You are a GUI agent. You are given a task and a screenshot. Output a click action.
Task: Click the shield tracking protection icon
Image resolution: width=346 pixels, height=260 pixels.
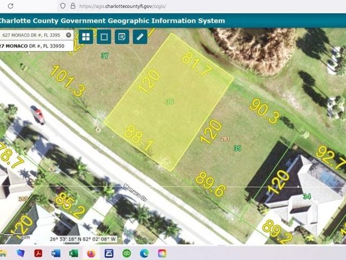tap(63, 6)
